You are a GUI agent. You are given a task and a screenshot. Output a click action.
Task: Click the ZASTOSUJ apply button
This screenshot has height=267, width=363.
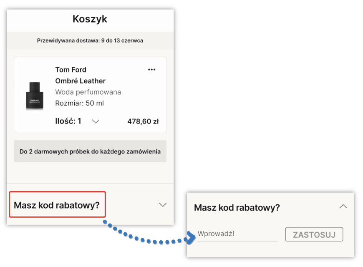314,234
